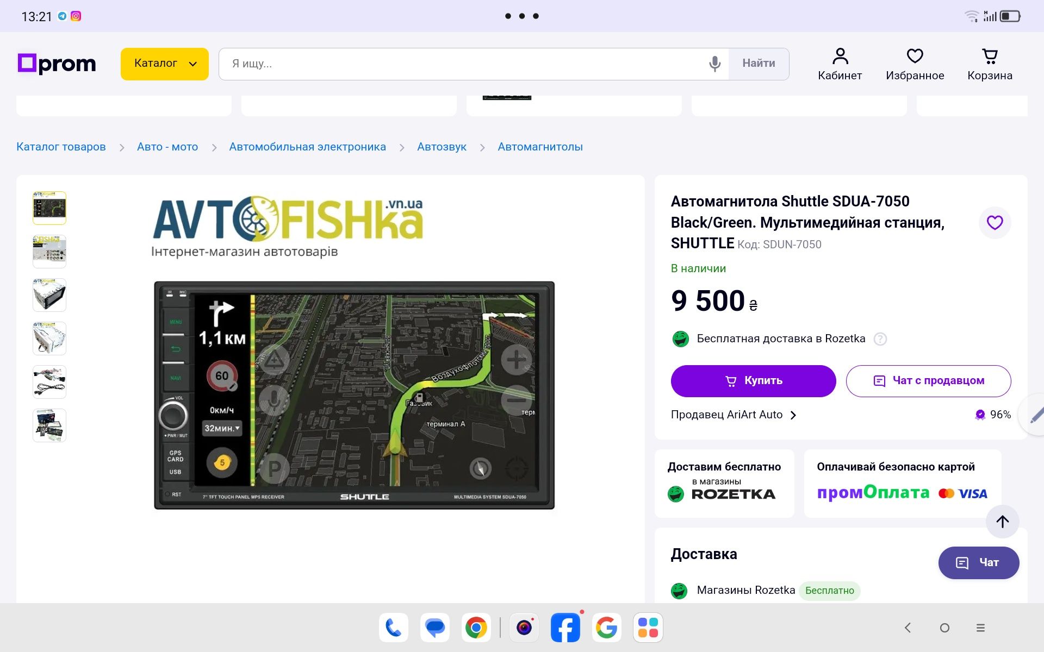Tap the Android recent apps menu button
Viewport: 1044px width, 652px height.
pyautogui.click(x=980, y=628)
